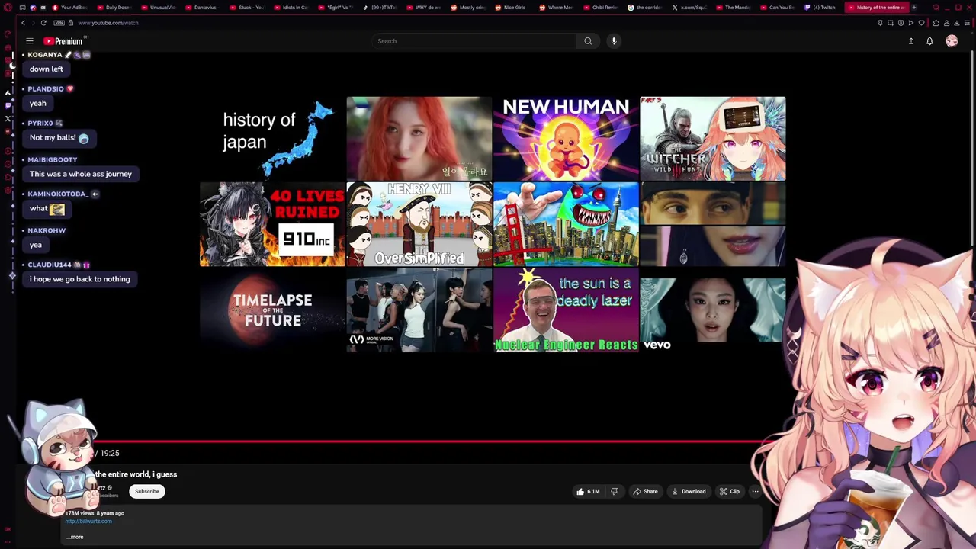Open the red-haired girl video thumbnail
Viewport: 976px width, 549px height.
coord(419,138)
